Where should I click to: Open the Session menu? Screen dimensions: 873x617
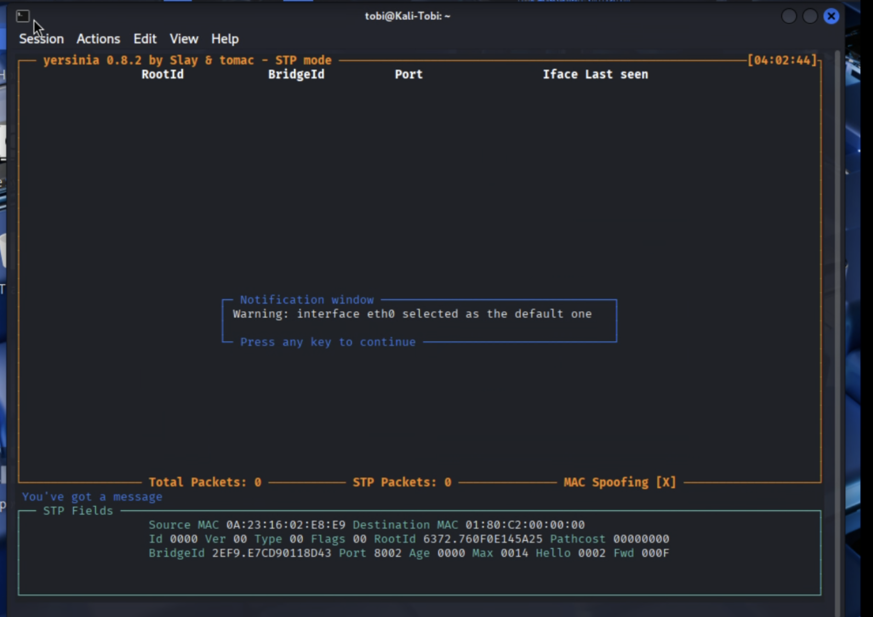41,39
